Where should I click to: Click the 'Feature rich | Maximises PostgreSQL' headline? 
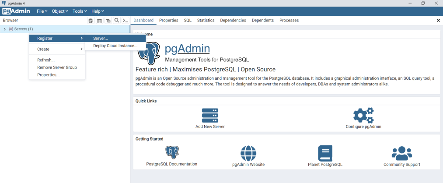206,70
